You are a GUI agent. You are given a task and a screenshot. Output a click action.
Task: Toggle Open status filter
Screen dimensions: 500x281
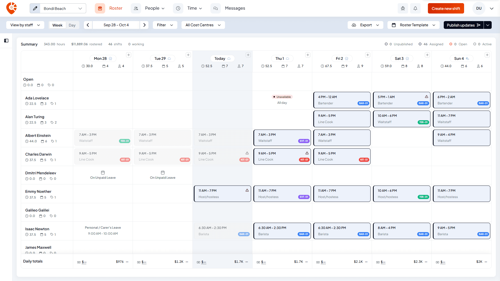click(458, 44)
